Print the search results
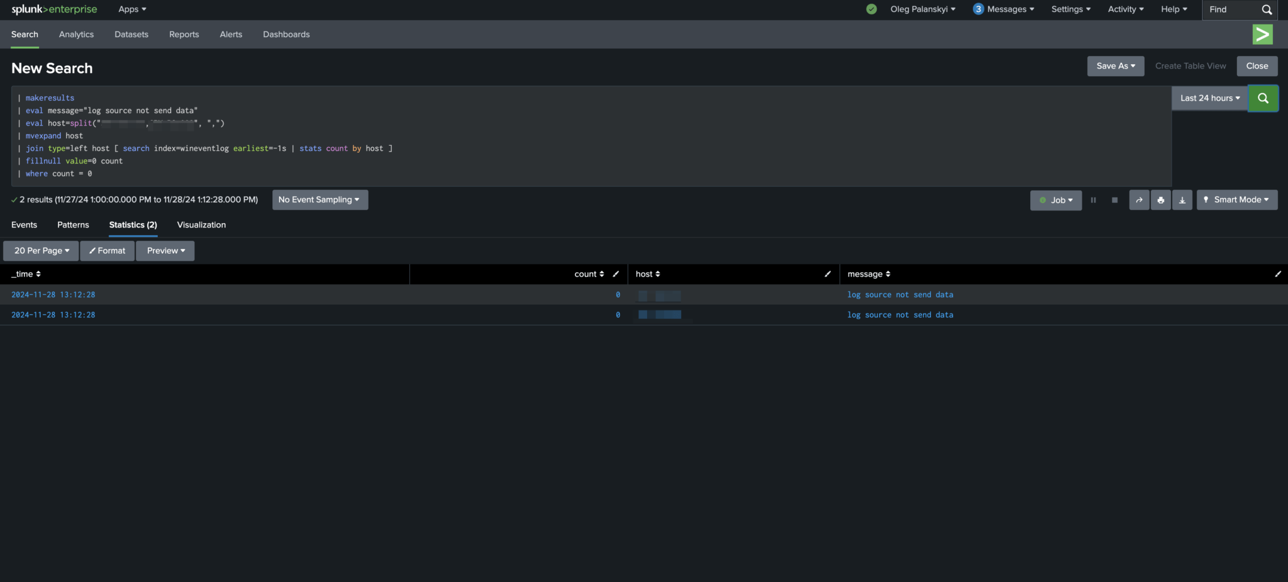Viewport: 1288px width, 582px height. 1160,199
